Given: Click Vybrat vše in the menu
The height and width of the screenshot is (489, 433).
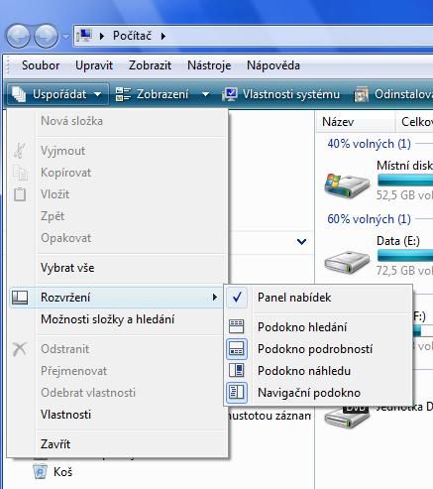Looking at the screenshot, I should tap(67, 268).
